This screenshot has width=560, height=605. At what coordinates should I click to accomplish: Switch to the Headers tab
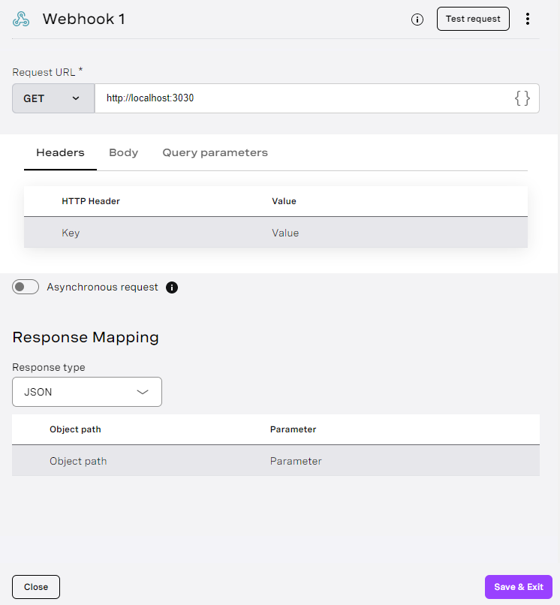click(x=60, y=153)
